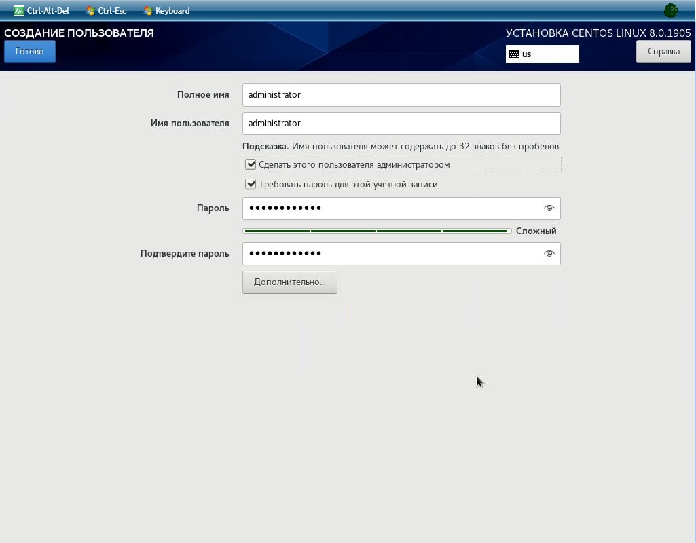Click the green status indicator circle
The width and height of the screenshot is (696, 543).
click(670, 11)
